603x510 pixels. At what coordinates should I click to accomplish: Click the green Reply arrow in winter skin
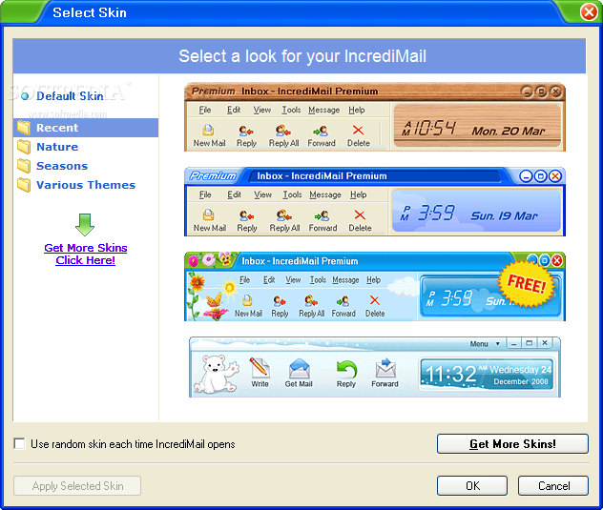click(346, 369)
